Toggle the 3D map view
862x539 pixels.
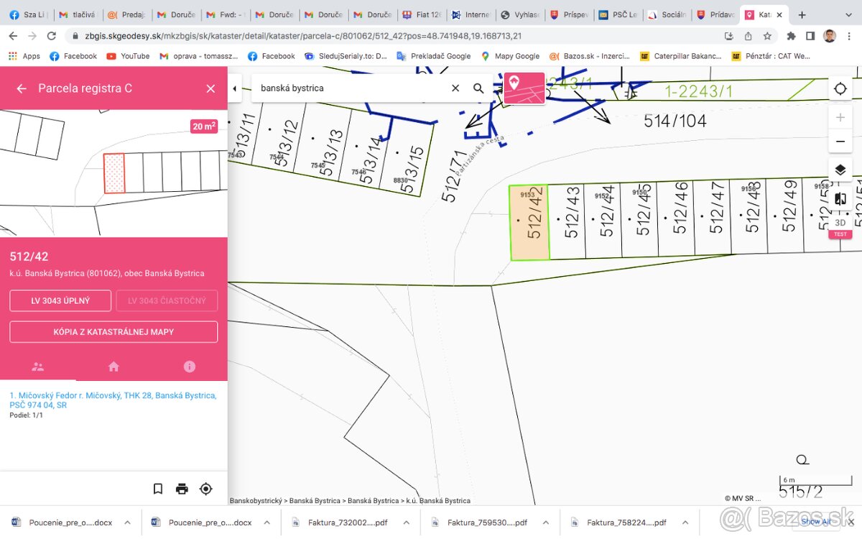[x=840, y=224]
